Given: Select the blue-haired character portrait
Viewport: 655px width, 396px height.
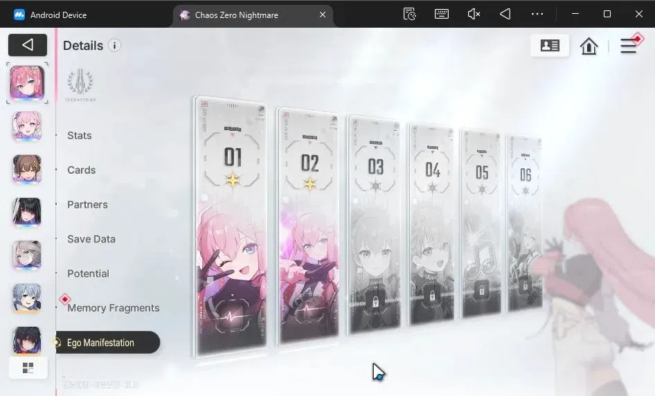Looking at the screenshot, I should [x=27, y=298].
